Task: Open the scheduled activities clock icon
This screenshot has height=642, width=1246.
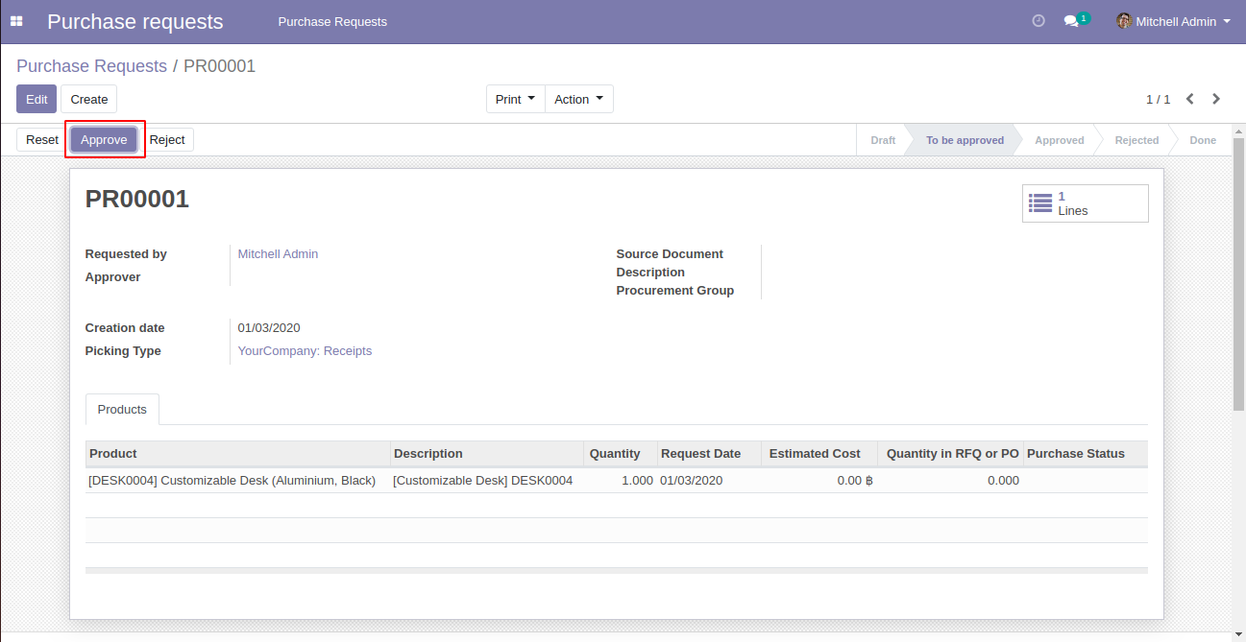Action: click(1038, 20)
